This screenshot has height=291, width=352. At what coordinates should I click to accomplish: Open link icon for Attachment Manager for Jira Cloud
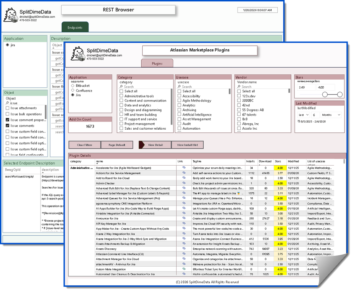pyautogui.click(x=184, y=259)
